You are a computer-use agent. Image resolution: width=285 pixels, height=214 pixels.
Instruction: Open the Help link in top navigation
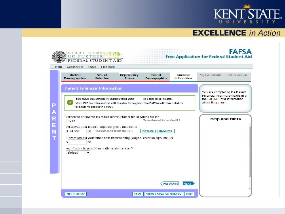click(59, 67)
